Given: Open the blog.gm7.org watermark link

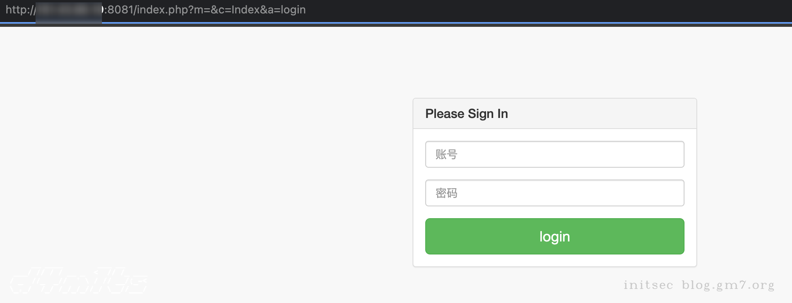Looking at the screenshot, I should [x=728, y=285].
